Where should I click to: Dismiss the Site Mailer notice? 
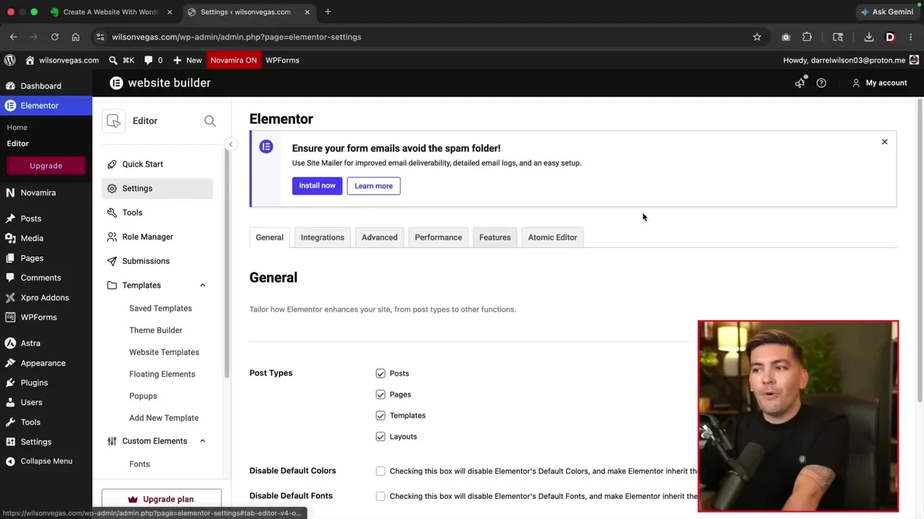pos(884,142)
